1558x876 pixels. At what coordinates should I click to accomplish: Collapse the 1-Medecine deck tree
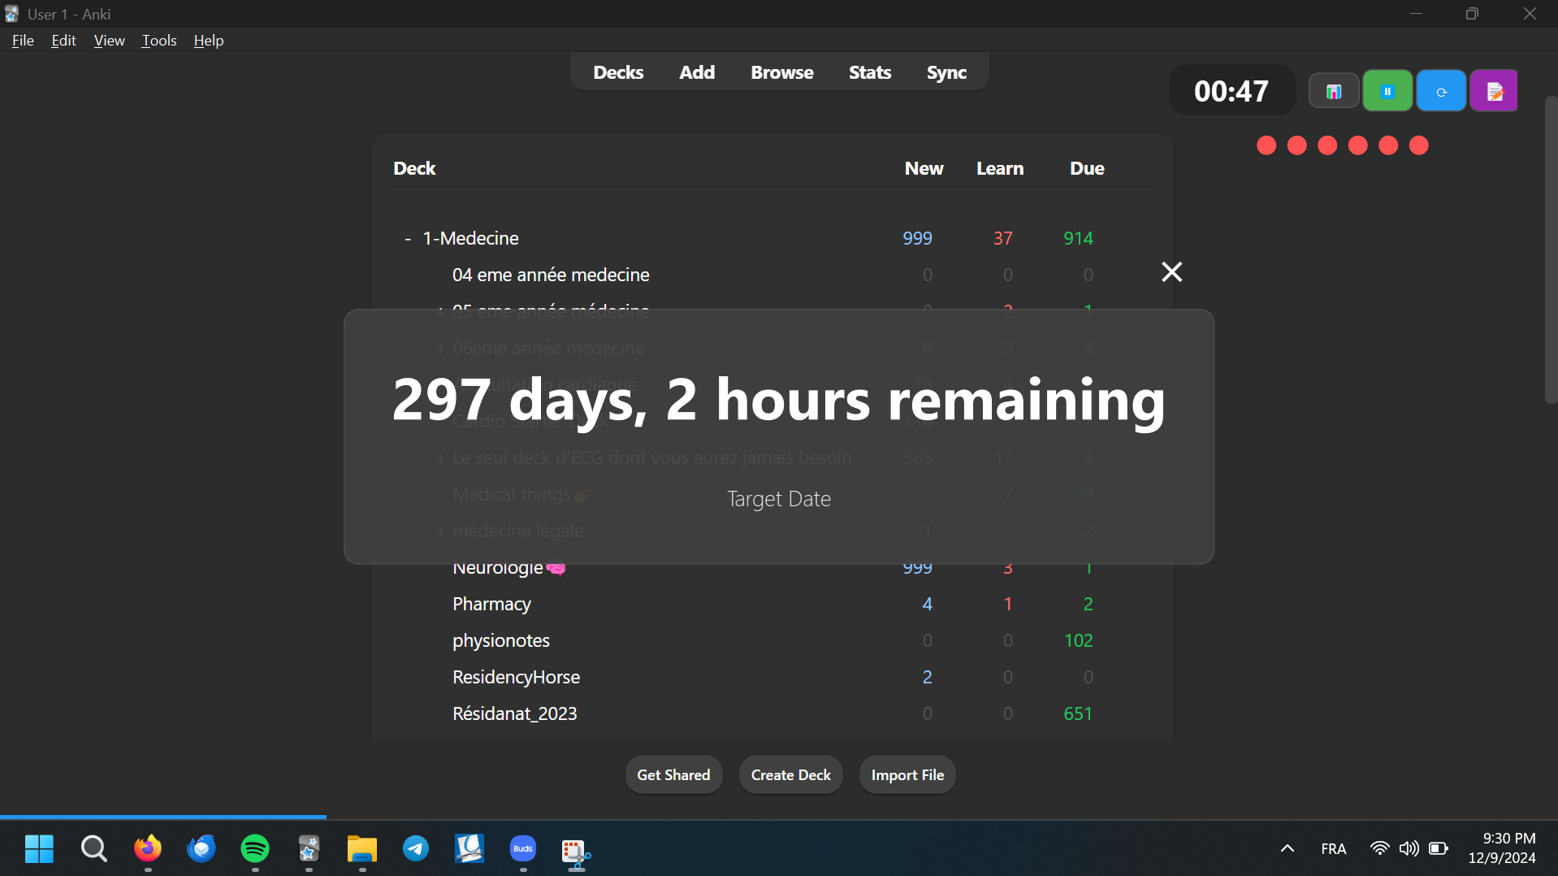408,239
